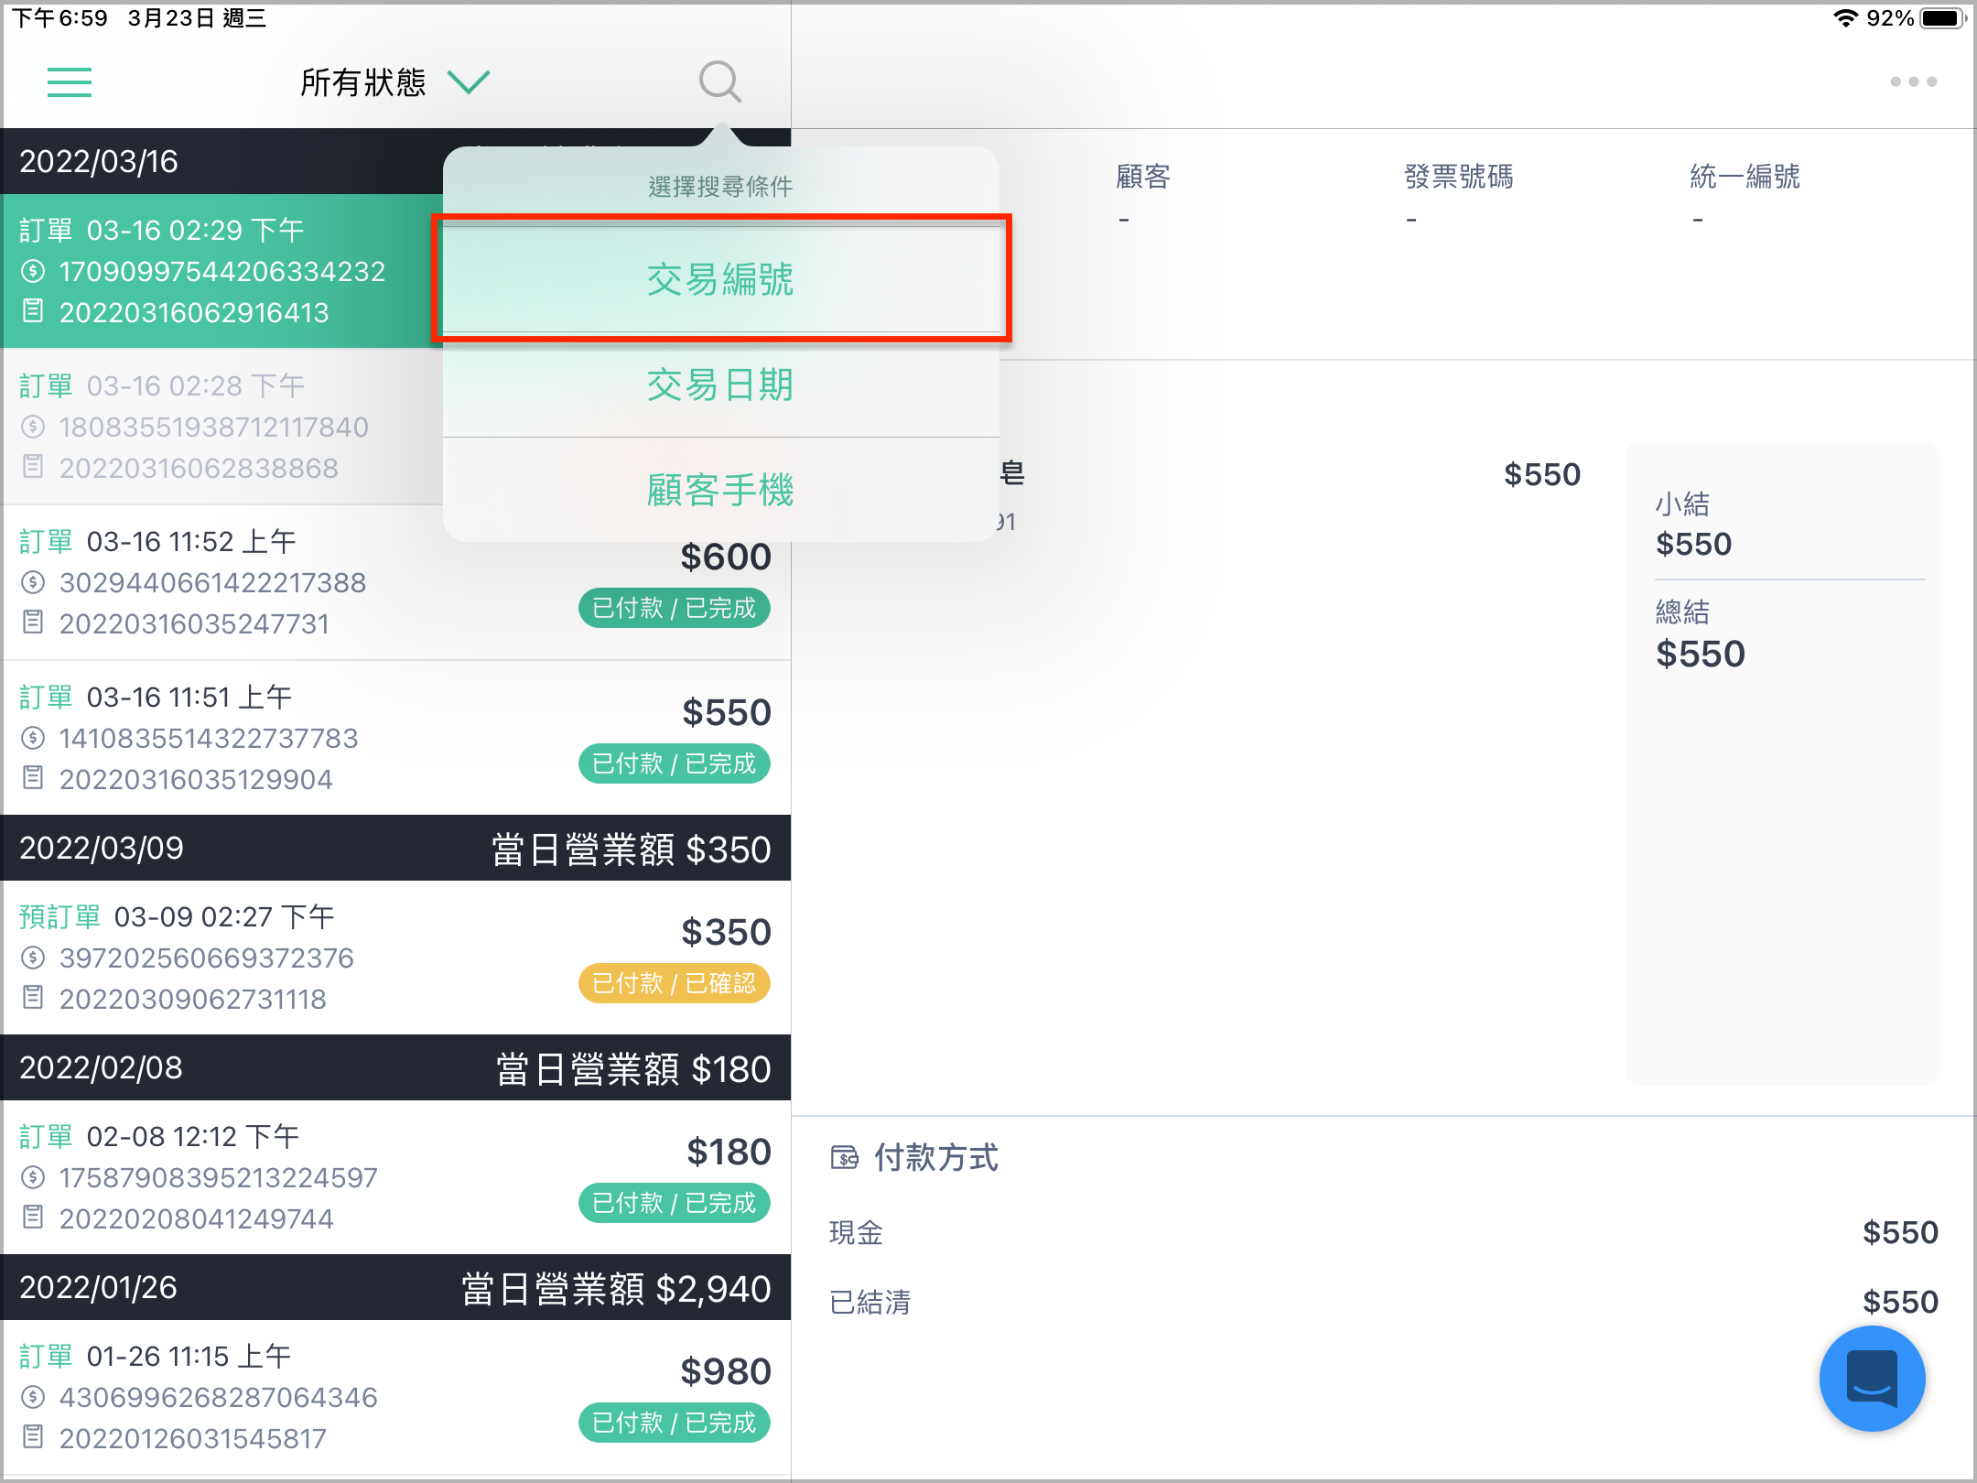Tap the search magnifier icon

click(720, 82)
